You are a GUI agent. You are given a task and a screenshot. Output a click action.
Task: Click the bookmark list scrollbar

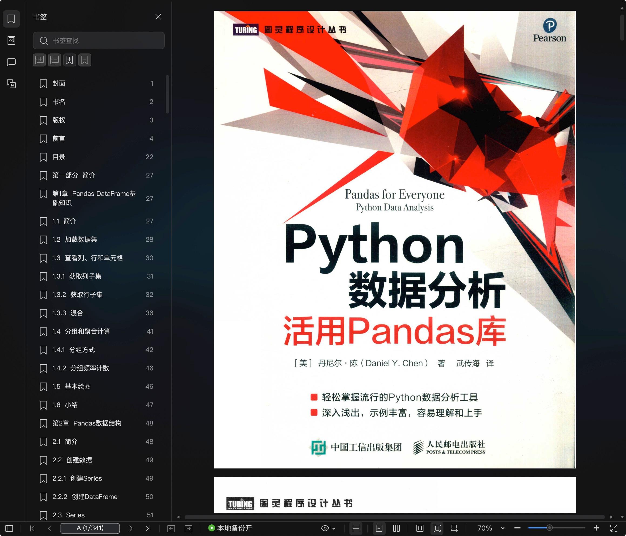click(x=167, y=94)
